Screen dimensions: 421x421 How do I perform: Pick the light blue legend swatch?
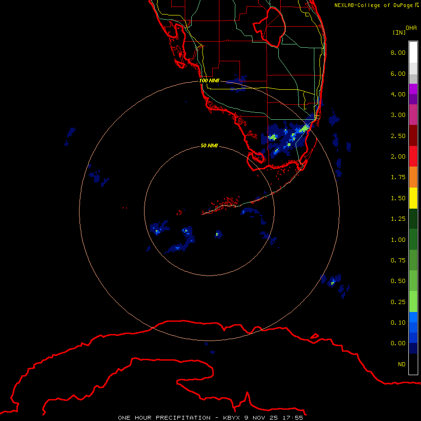coord(413,317)
